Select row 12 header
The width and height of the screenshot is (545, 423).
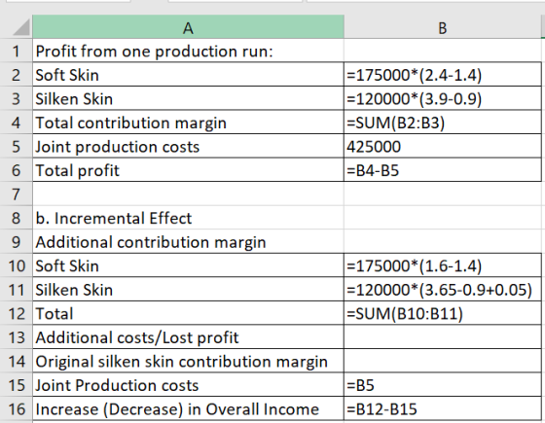(x=16, y=313)
